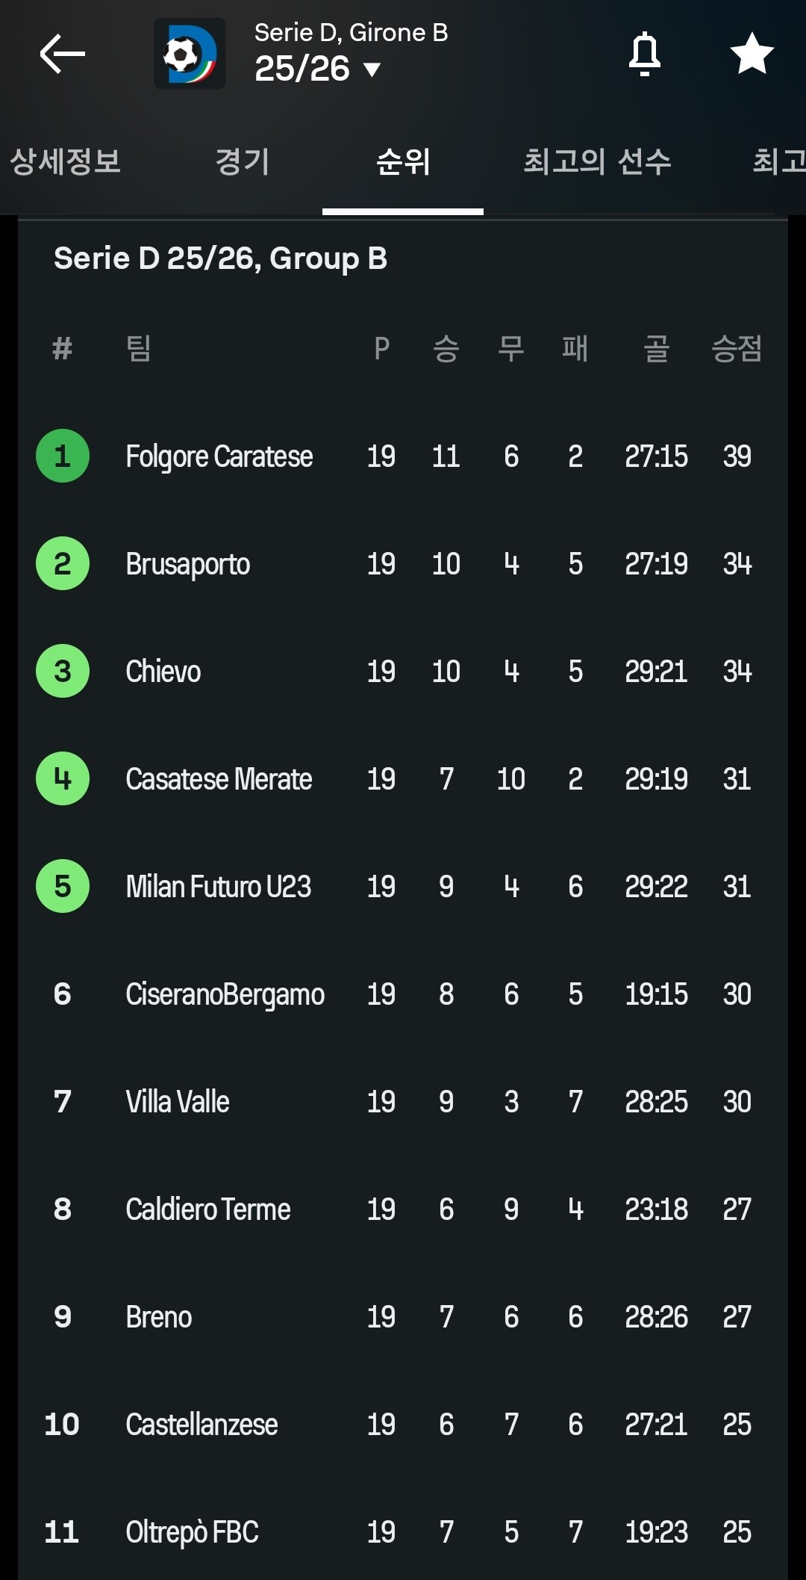This screenshot has height=1580, width=806.
Task: Tap the back arrow icon
Action: click(x=63, y=54)
